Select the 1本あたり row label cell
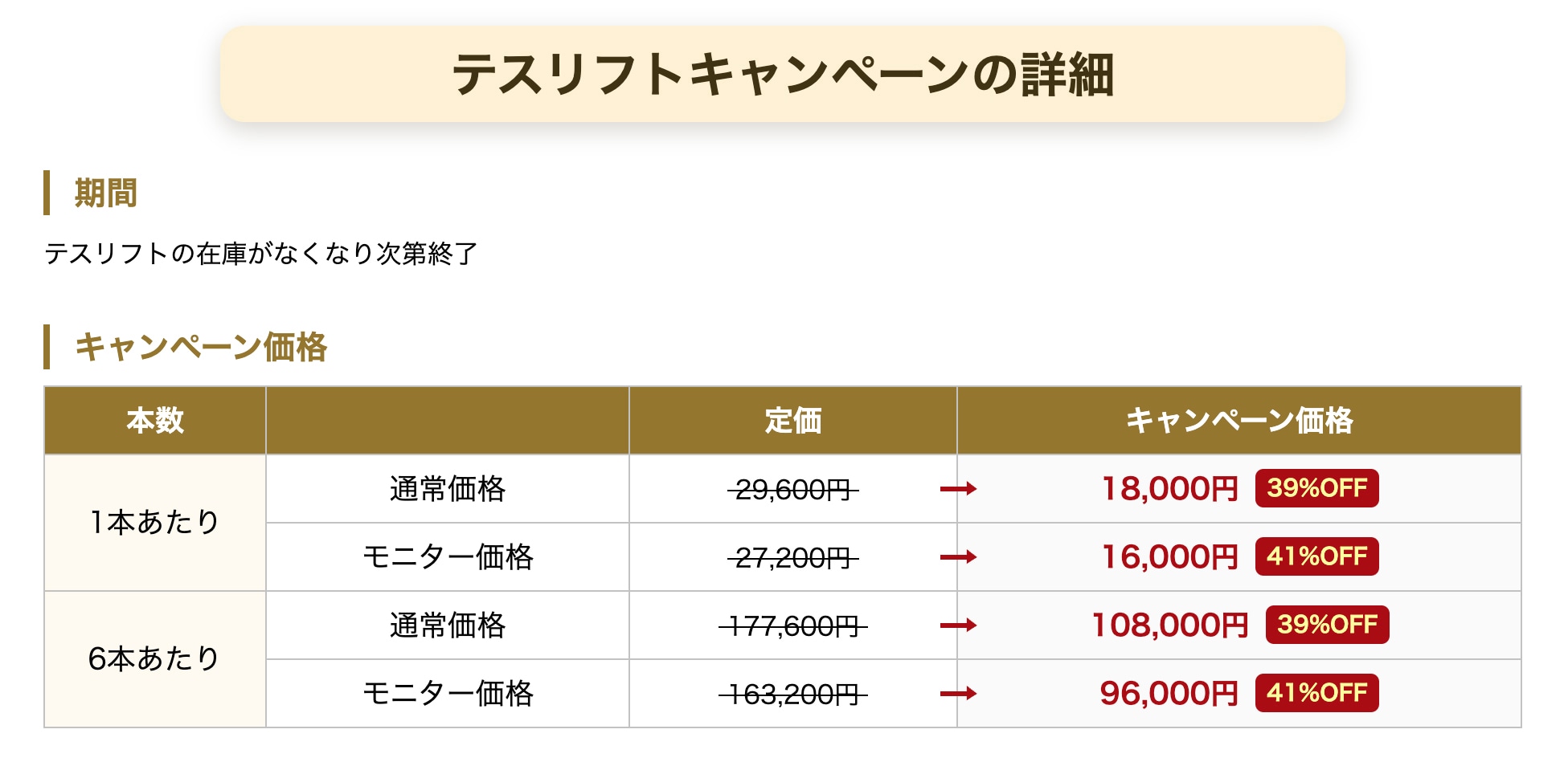 pyautogui.click(x=155, y=523)
